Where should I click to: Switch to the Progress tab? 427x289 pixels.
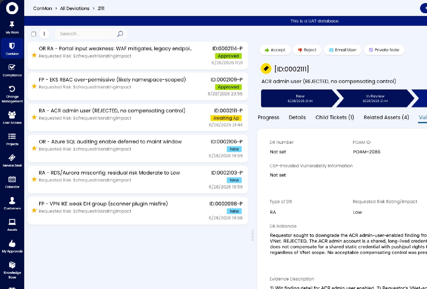(x=269, y=117)
